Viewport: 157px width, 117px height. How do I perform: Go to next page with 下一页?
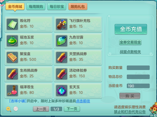pyautogui.click(x=72, y=109)
